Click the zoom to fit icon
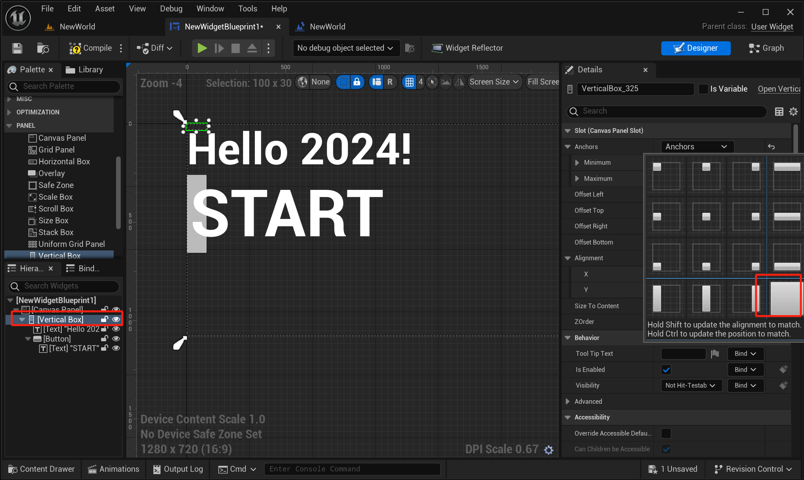The height and width of the screenshot is (480, 804). [x=432, y=82]
